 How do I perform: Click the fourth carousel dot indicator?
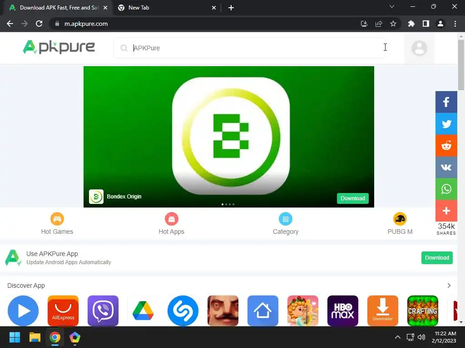point(233,204)
